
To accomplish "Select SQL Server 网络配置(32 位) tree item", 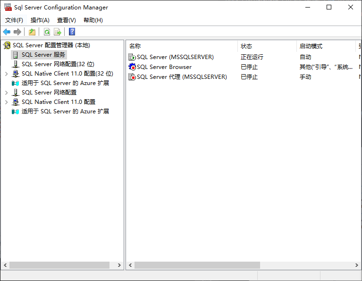I will [58, 64].
